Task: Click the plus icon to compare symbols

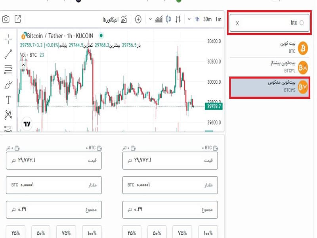Action: coord(138,19)
